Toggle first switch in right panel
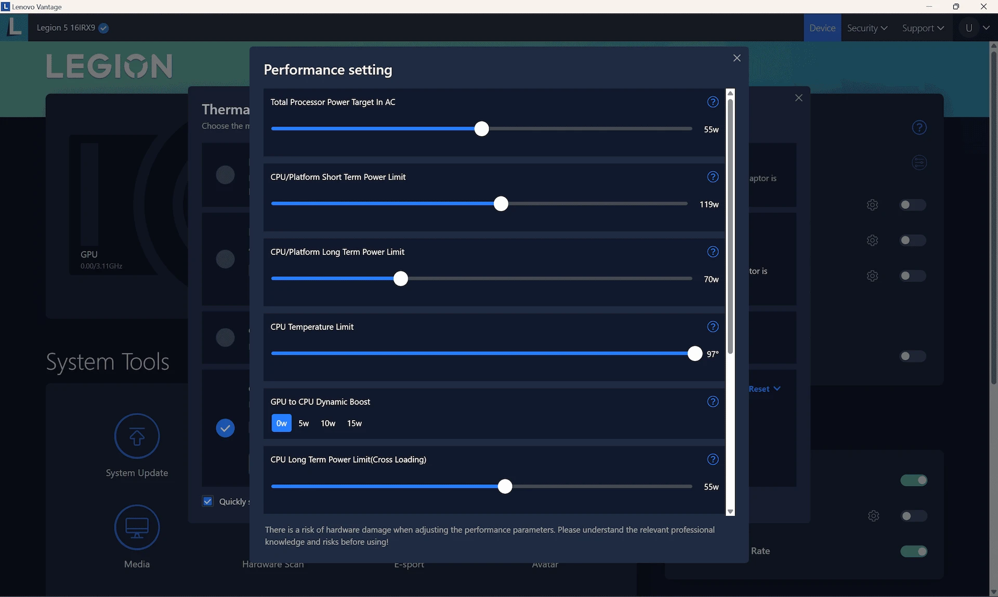 pyautogui.click(x=912, y=205)
